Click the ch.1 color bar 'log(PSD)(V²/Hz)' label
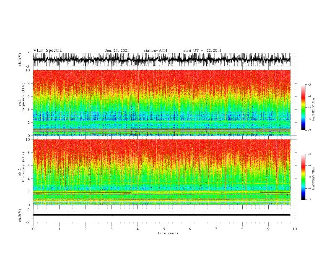This screenshot has height=257, width=332. point(314,110)
